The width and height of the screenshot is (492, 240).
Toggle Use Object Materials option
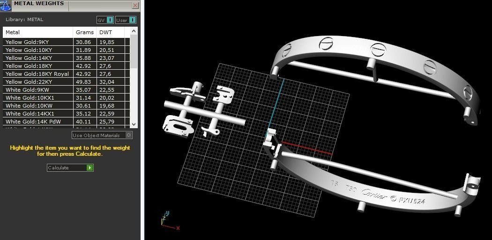pos(102,135)
